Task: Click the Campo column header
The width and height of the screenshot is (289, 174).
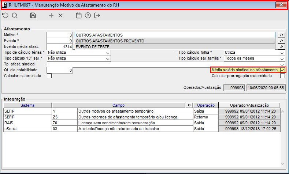Action: coord(119,105)
